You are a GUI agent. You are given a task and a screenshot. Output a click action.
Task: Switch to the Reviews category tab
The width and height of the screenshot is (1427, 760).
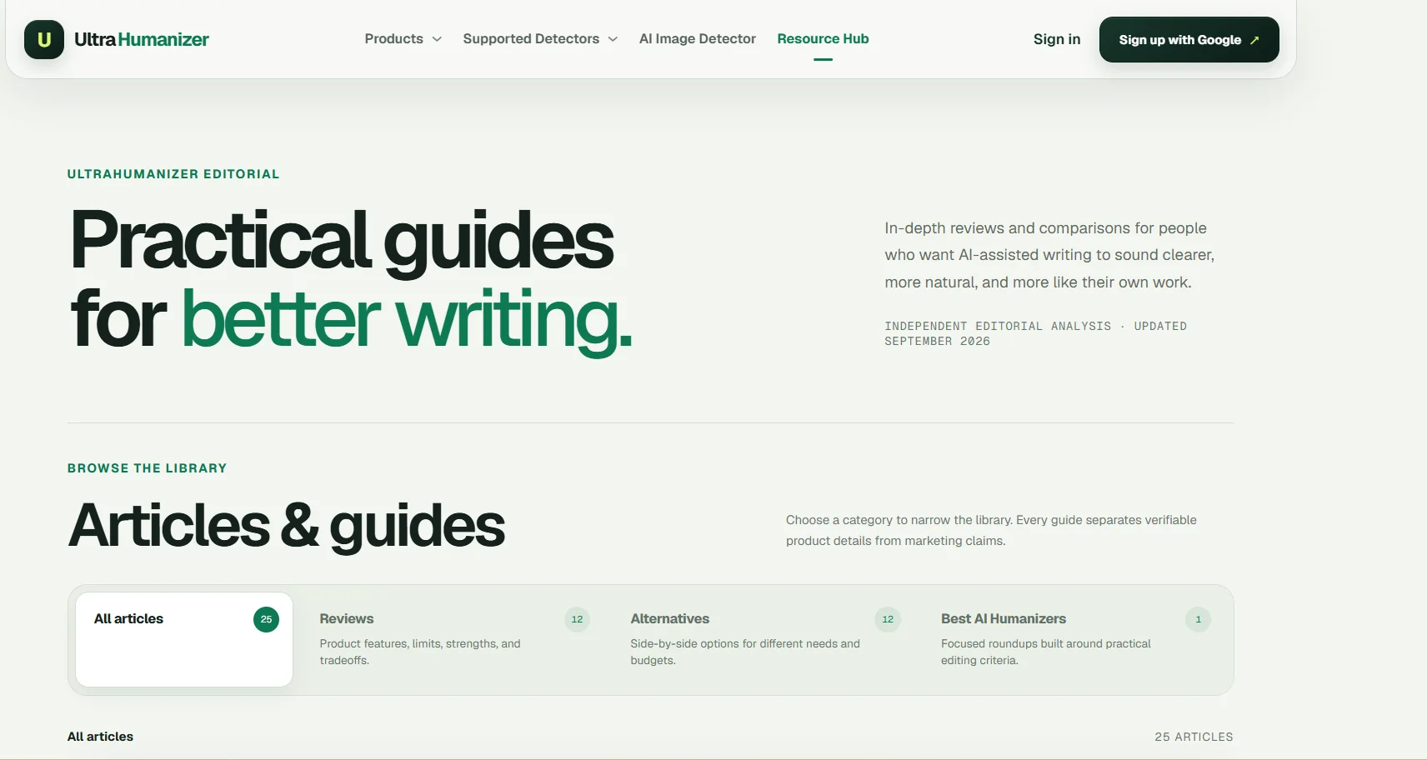pyautogui.click(x=454, y=639)
